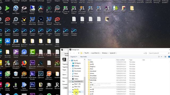Click the Windows breadcrumb in address bar
The image size is (170, 95).
pos(105,53)
